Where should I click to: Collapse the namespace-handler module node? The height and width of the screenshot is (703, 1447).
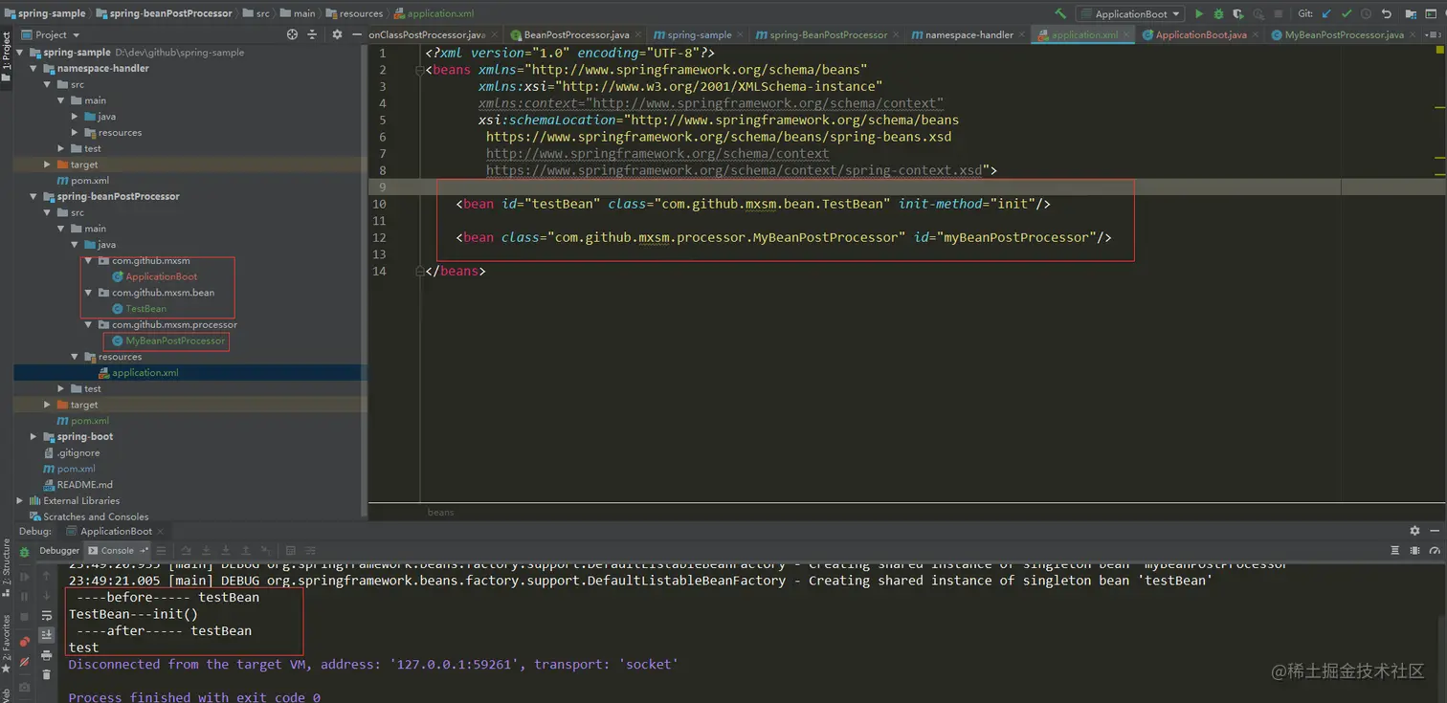pos(34,69)
